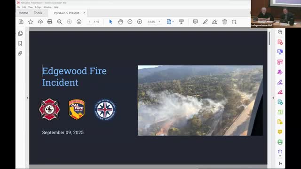Zoom out with the minus circle
This screenshot has width=301, height=169.
pyautogui.click(x=130, y=22)
